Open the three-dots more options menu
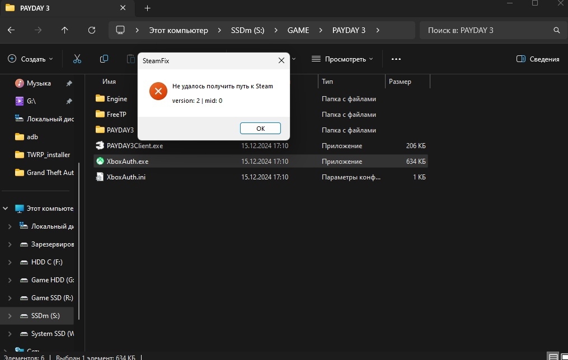The height and width of the screenshot is (360, 568). pos(396,59)
